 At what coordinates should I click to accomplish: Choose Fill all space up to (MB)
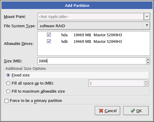tap(8, 83)
